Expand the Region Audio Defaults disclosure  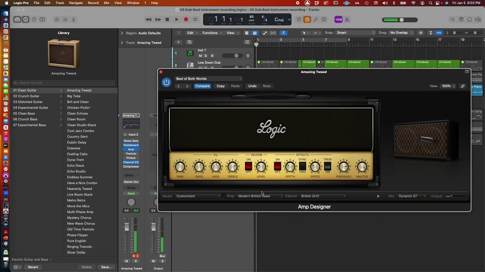click(x=122, y=33)
